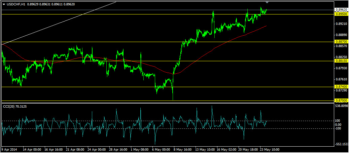Click the 13 May 10:00 time label

[205, 150]
